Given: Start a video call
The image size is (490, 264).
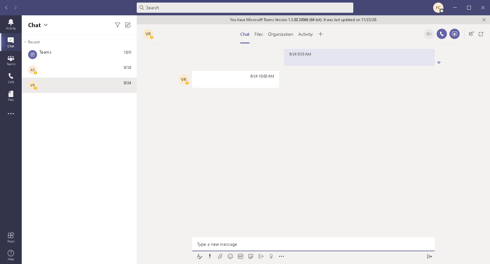Looking at the screenshot, I should point(429,34).
